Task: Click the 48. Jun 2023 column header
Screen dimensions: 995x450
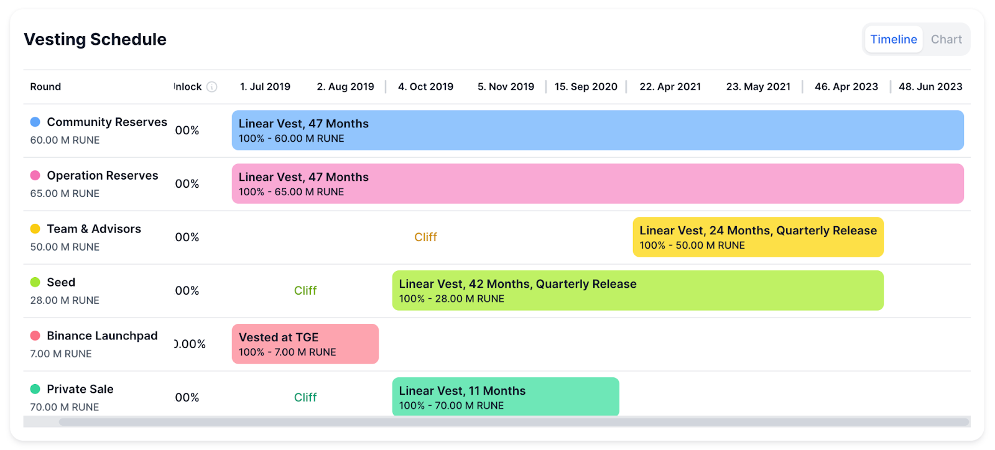Action: [930, 87]
